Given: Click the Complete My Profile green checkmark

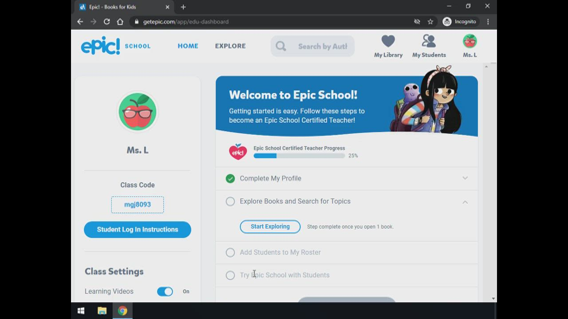Looking at the screenshot, I should pos(230,179).
